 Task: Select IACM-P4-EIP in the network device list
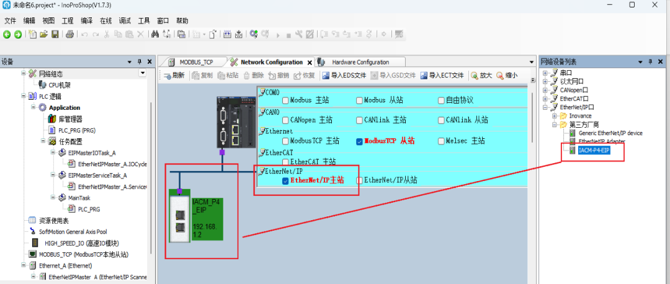(594, 150)
